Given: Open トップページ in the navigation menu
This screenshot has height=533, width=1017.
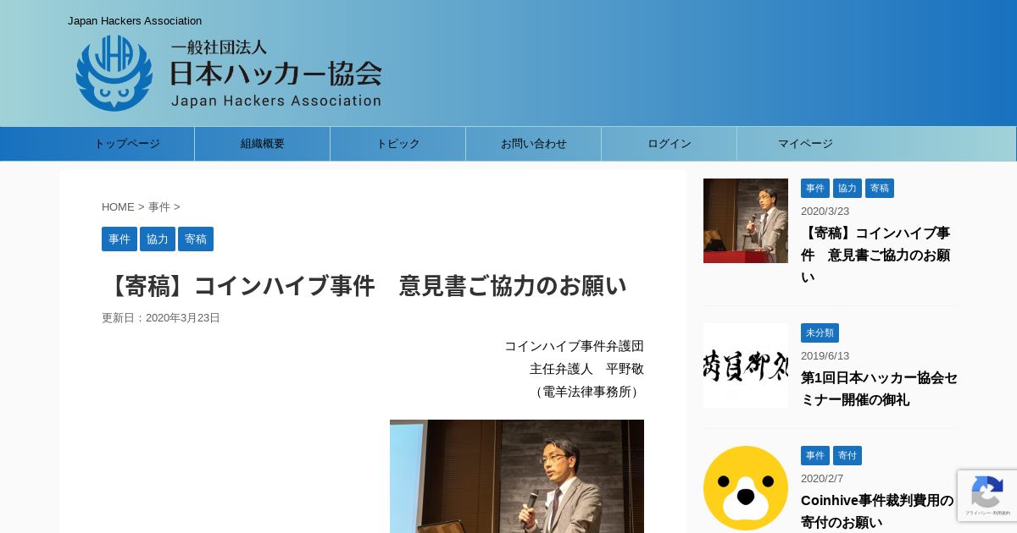Looking at the screenshot, I should pos(127,144).
